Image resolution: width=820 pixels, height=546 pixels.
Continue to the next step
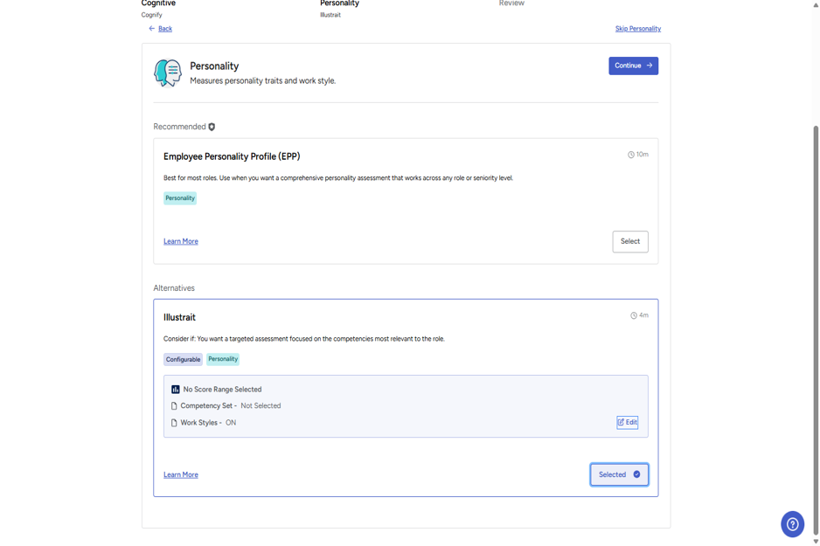point(633,66)
